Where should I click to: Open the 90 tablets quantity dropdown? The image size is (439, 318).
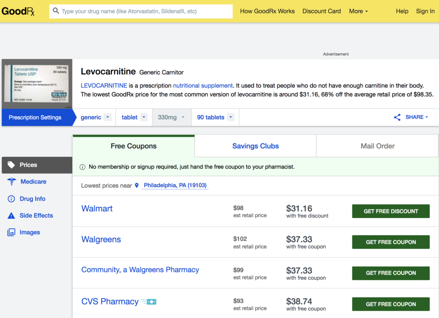pos(230,117)
